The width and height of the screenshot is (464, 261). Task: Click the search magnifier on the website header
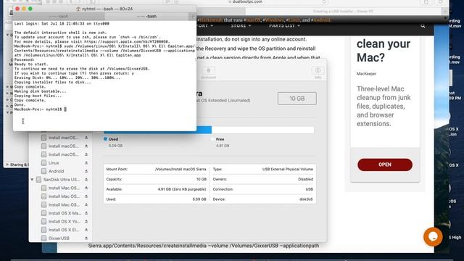point(423,26)
